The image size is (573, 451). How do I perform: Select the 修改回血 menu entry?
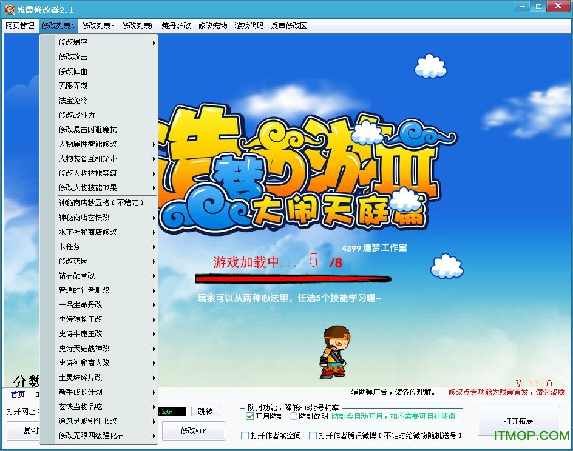[x=99, y=72]
